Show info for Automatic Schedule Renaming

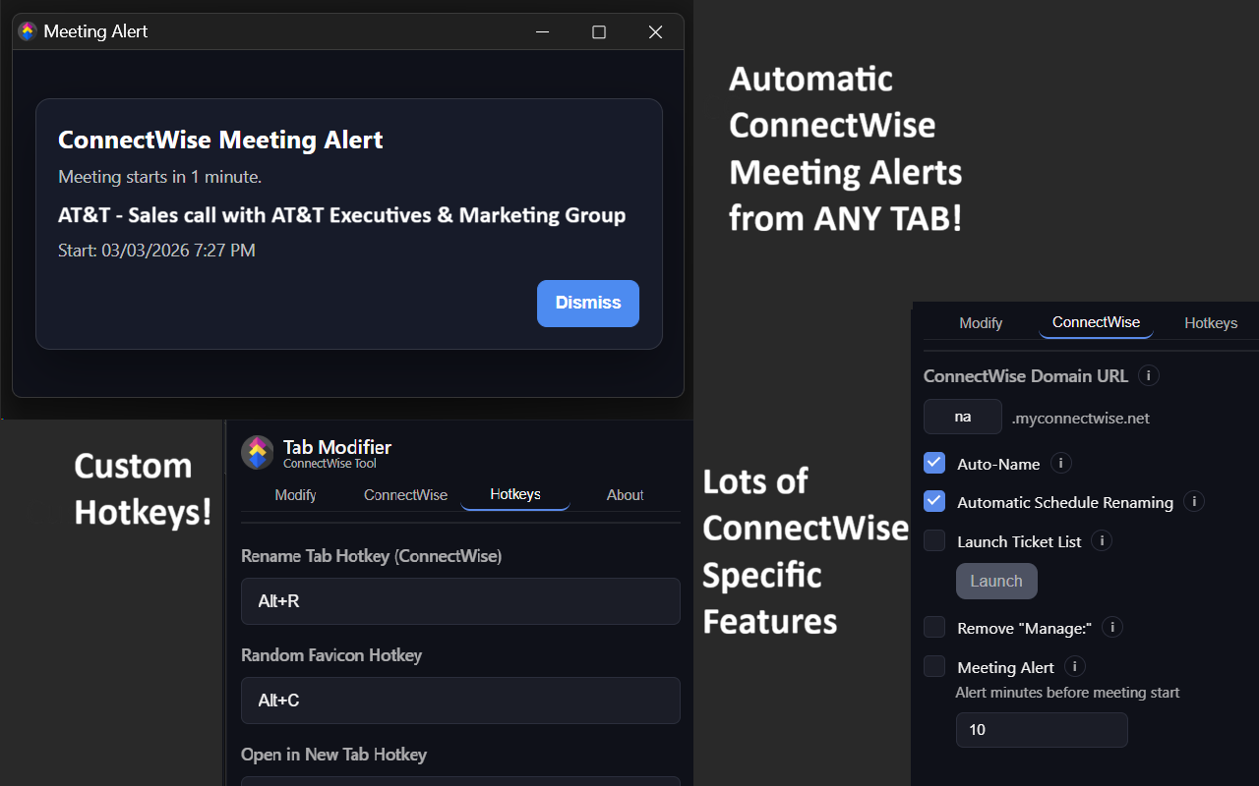(1194, 502)
